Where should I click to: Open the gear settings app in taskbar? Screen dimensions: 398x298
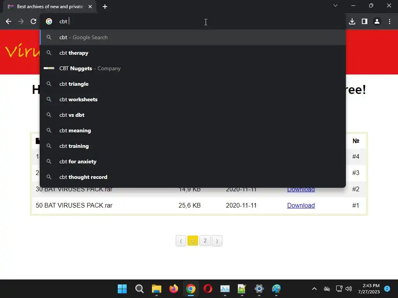coord(259,289)
